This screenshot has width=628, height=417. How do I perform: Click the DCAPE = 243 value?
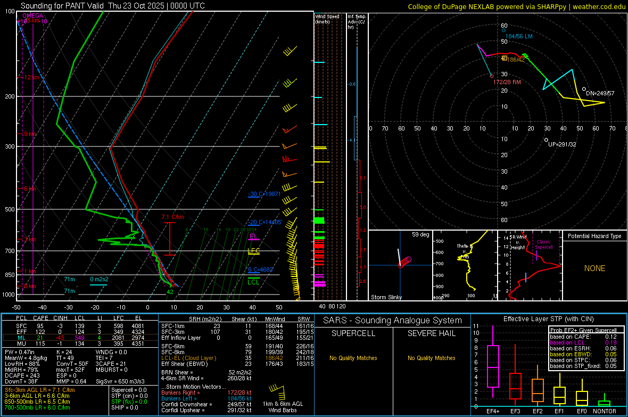[x=22, y=375]
